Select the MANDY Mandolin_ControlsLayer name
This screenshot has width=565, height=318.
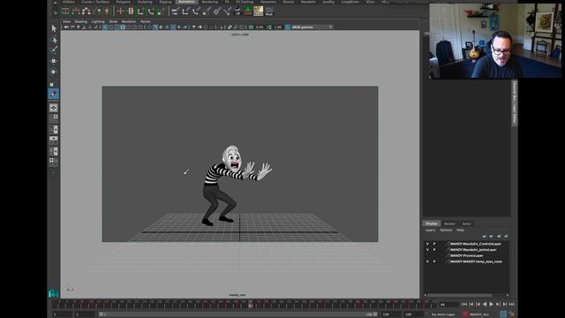(x=475, y=244)
